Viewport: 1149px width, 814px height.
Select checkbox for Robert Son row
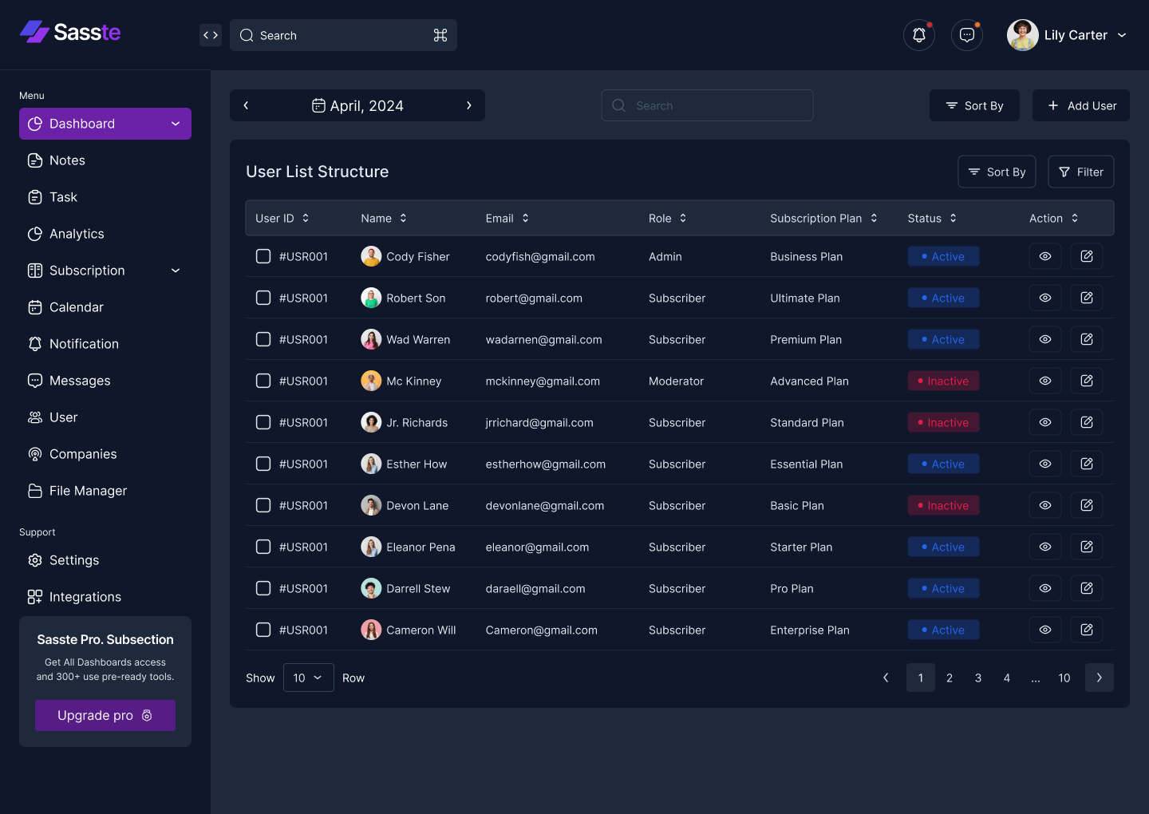click(x=263, y=298)
